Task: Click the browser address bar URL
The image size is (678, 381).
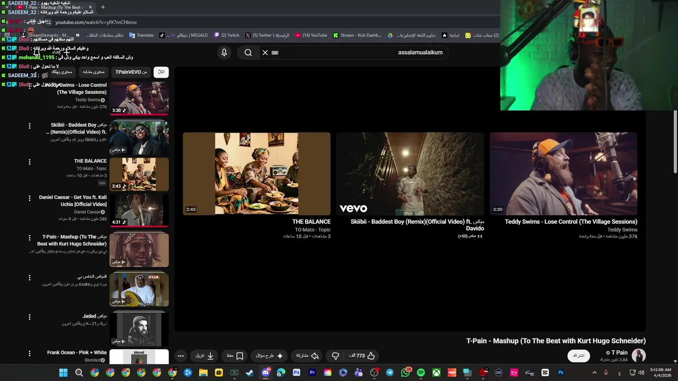Action: (x=96, y=22)
